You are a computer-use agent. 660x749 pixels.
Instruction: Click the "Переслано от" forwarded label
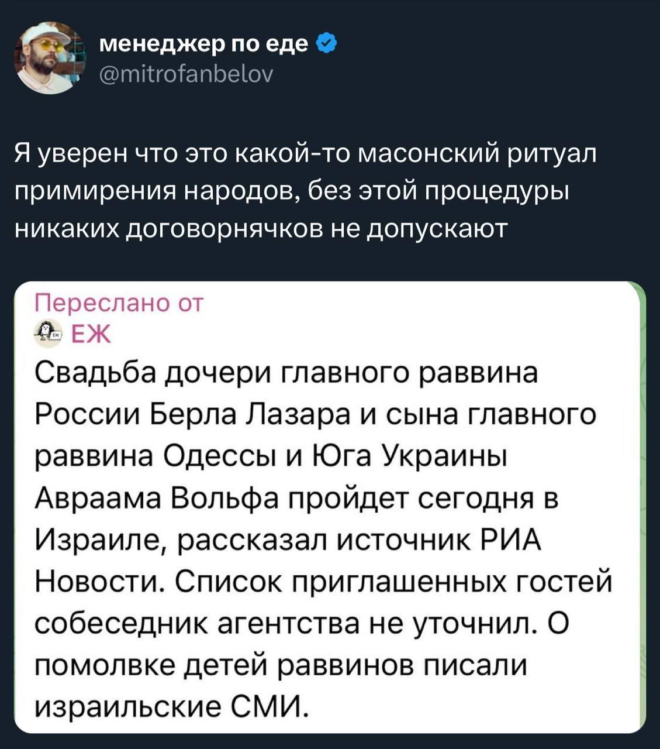[x=119, y=304]
